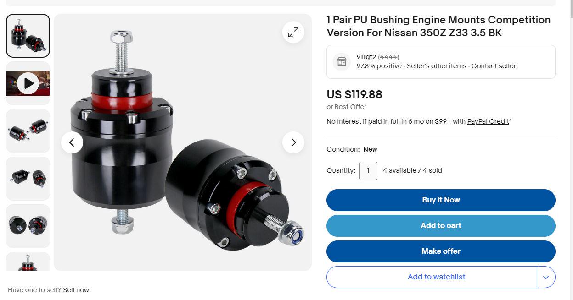Image resolution: width=573 pixels, height=300 pixels.
Task: Click Buy It Now
Action: [x=441, y=200]
